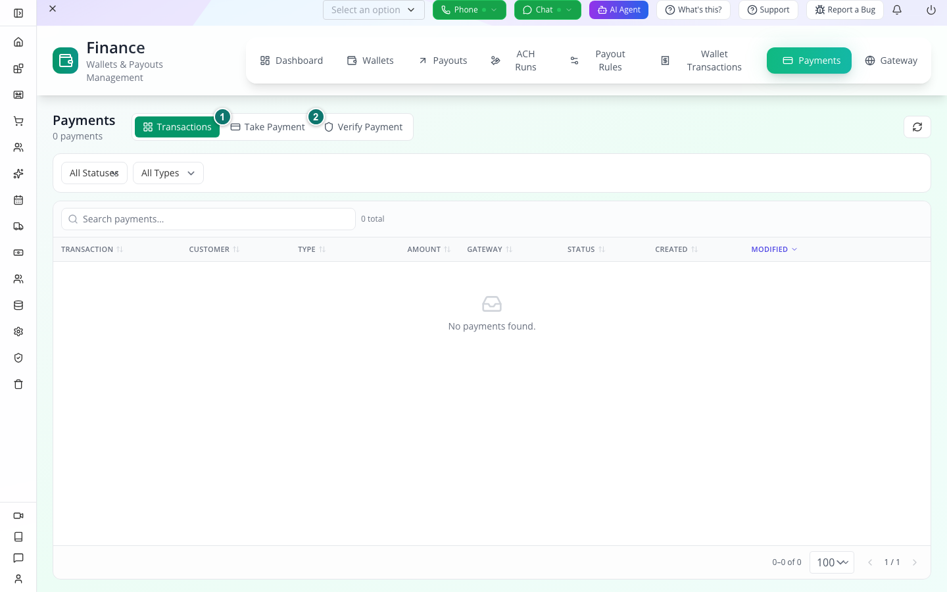
Task: Launch the AI Agent
Action: 619,10
